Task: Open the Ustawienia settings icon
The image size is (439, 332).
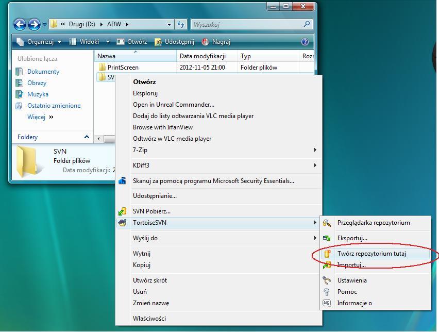Action: (327, 280)
